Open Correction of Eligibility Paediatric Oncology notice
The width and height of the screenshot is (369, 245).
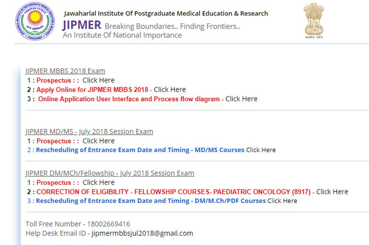click(x=173, y=192)
